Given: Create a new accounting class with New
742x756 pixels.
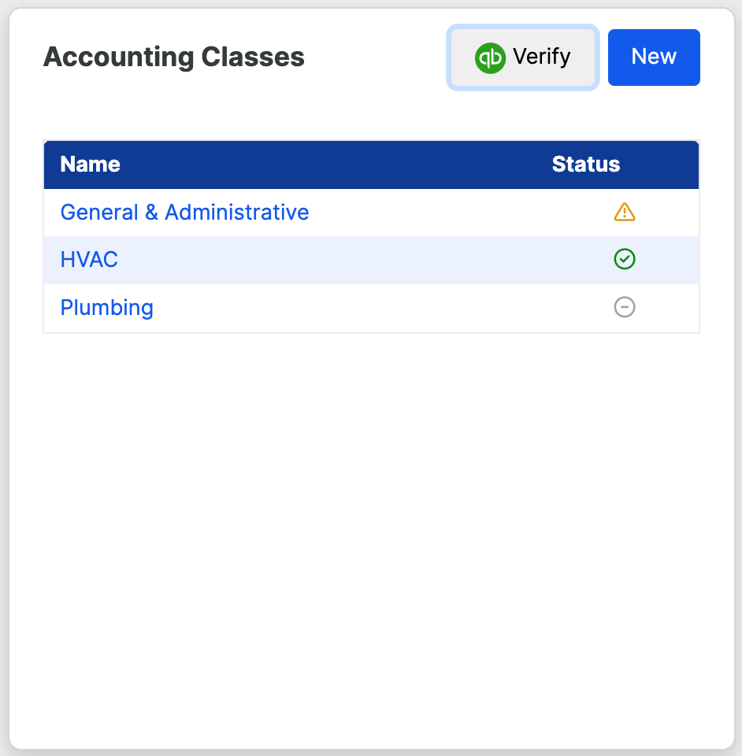Looking at the screenshot, I should 654,57.
